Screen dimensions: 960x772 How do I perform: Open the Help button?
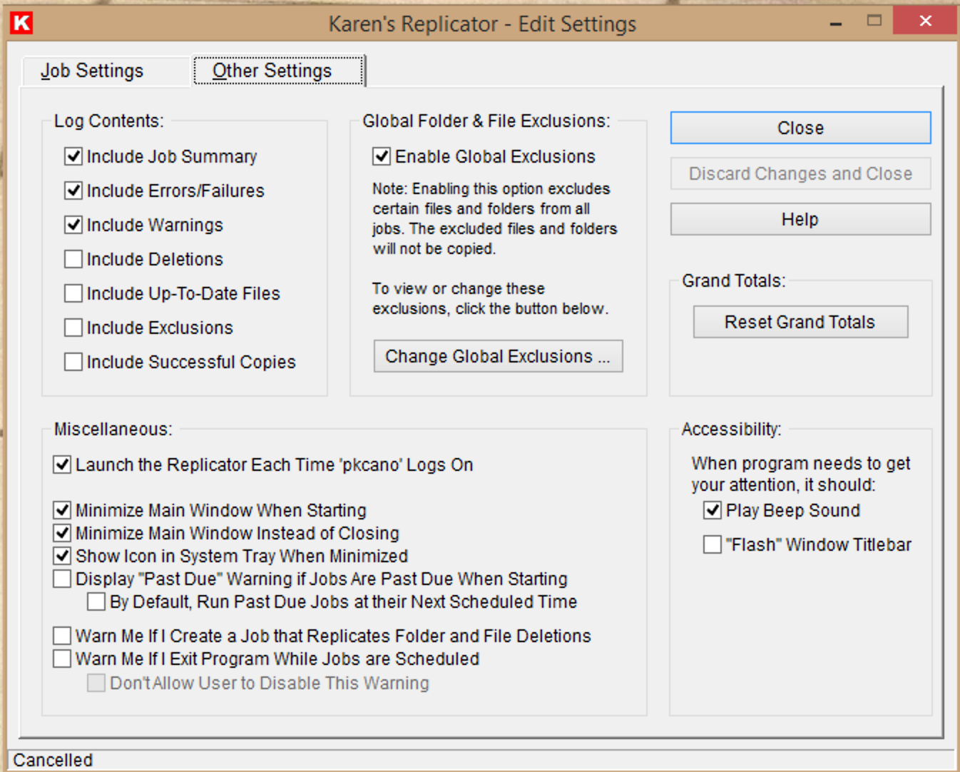[800, 219]
